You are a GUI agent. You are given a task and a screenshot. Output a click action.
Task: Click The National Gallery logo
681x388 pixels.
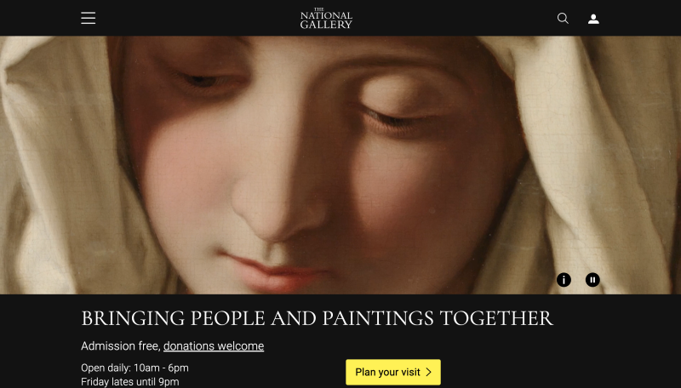click(326, 18)
